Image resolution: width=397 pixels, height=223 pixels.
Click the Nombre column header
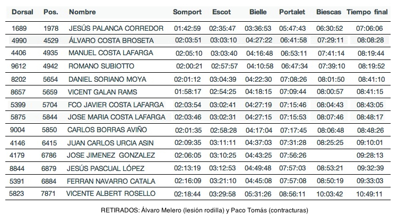82,12
